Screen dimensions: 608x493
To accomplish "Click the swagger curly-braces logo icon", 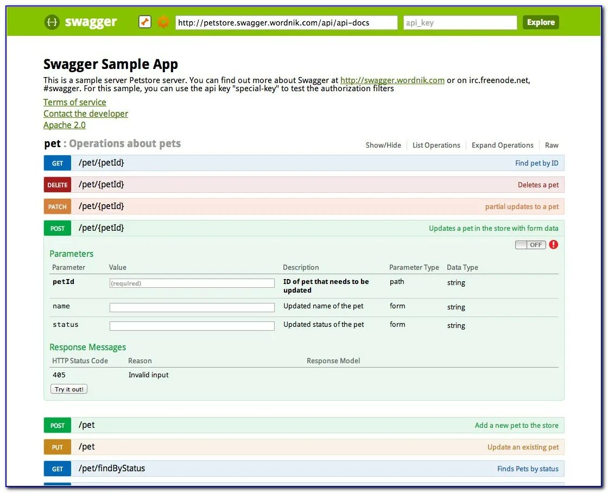I will coord(52,22).
